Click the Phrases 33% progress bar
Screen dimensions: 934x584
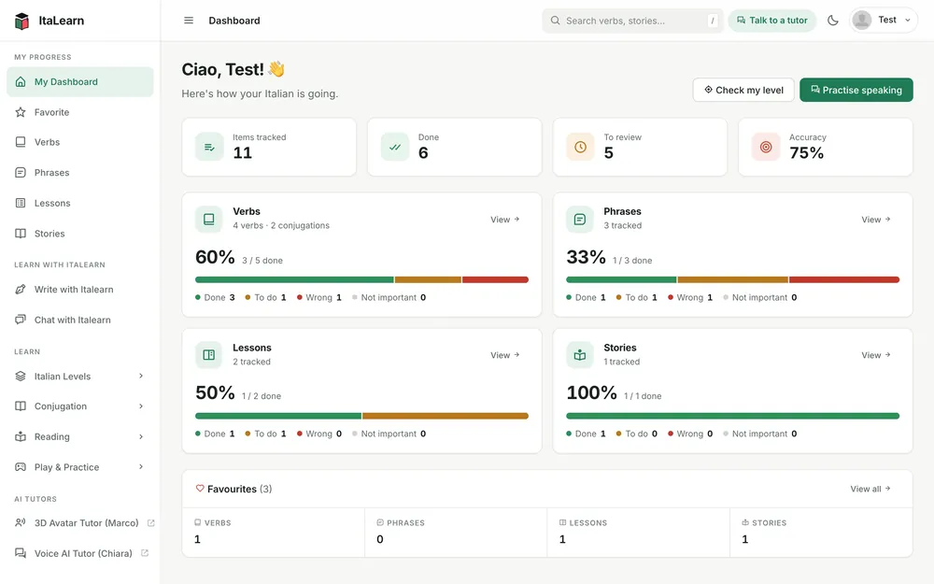coord(732,279)
